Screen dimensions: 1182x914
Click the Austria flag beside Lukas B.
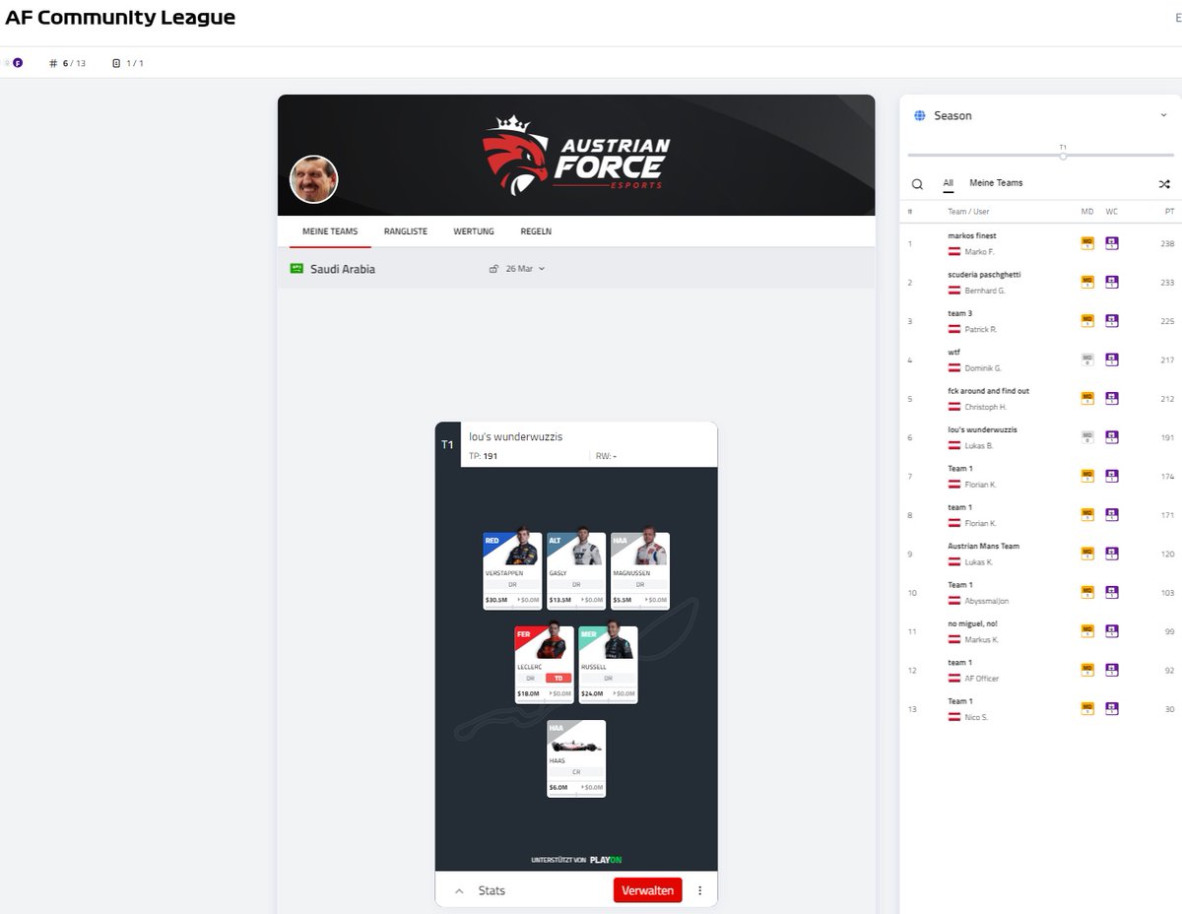954,445
